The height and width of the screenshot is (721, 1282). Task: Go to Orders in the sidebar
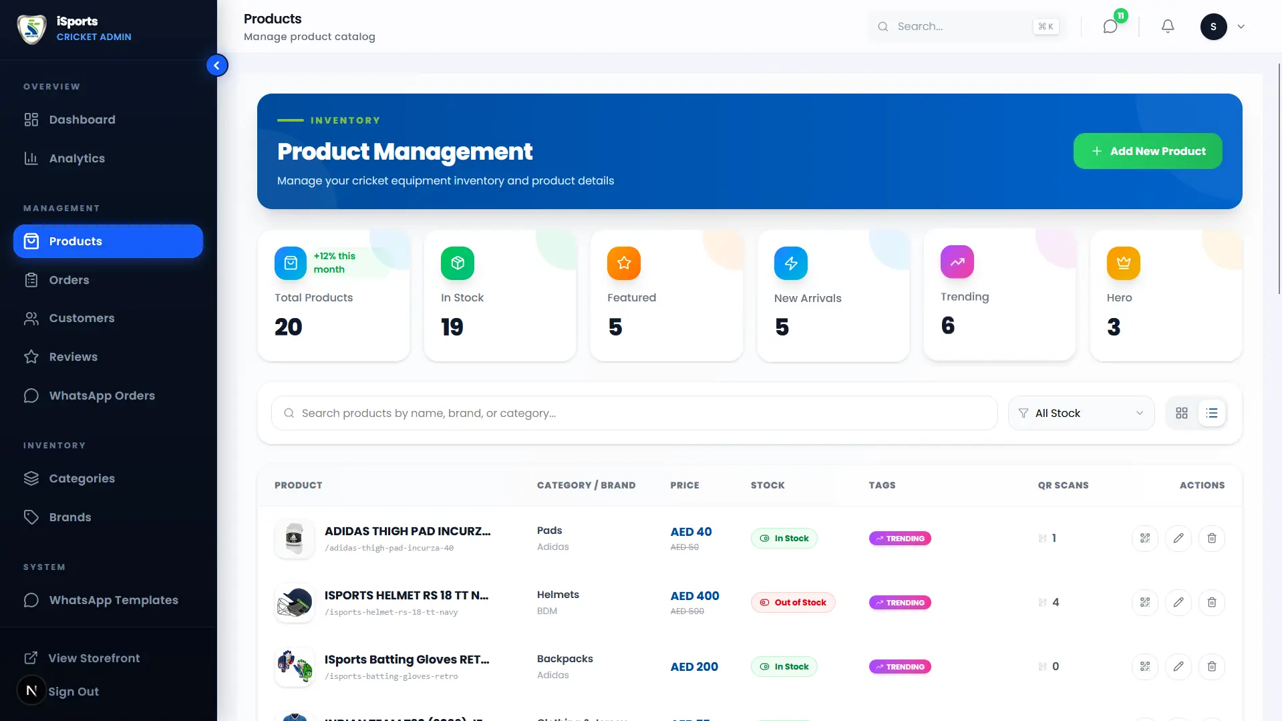108,280
